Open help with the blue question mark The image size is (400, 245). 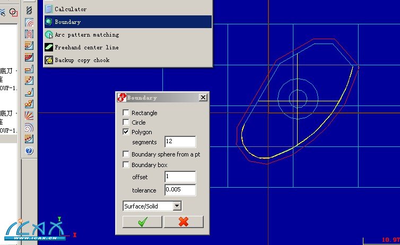tap(29, 151)
